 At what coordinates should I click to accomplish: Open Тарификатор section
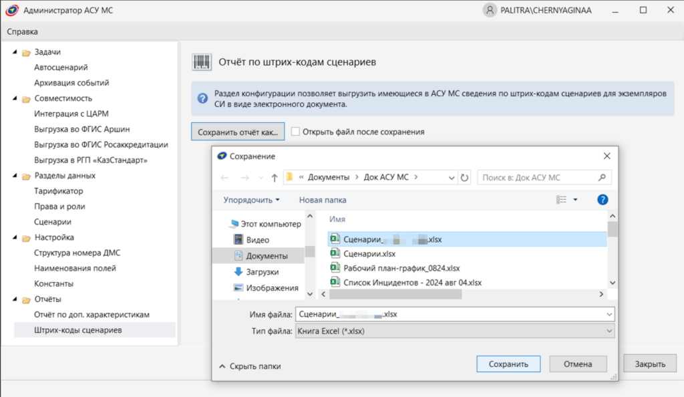[59, 190]
